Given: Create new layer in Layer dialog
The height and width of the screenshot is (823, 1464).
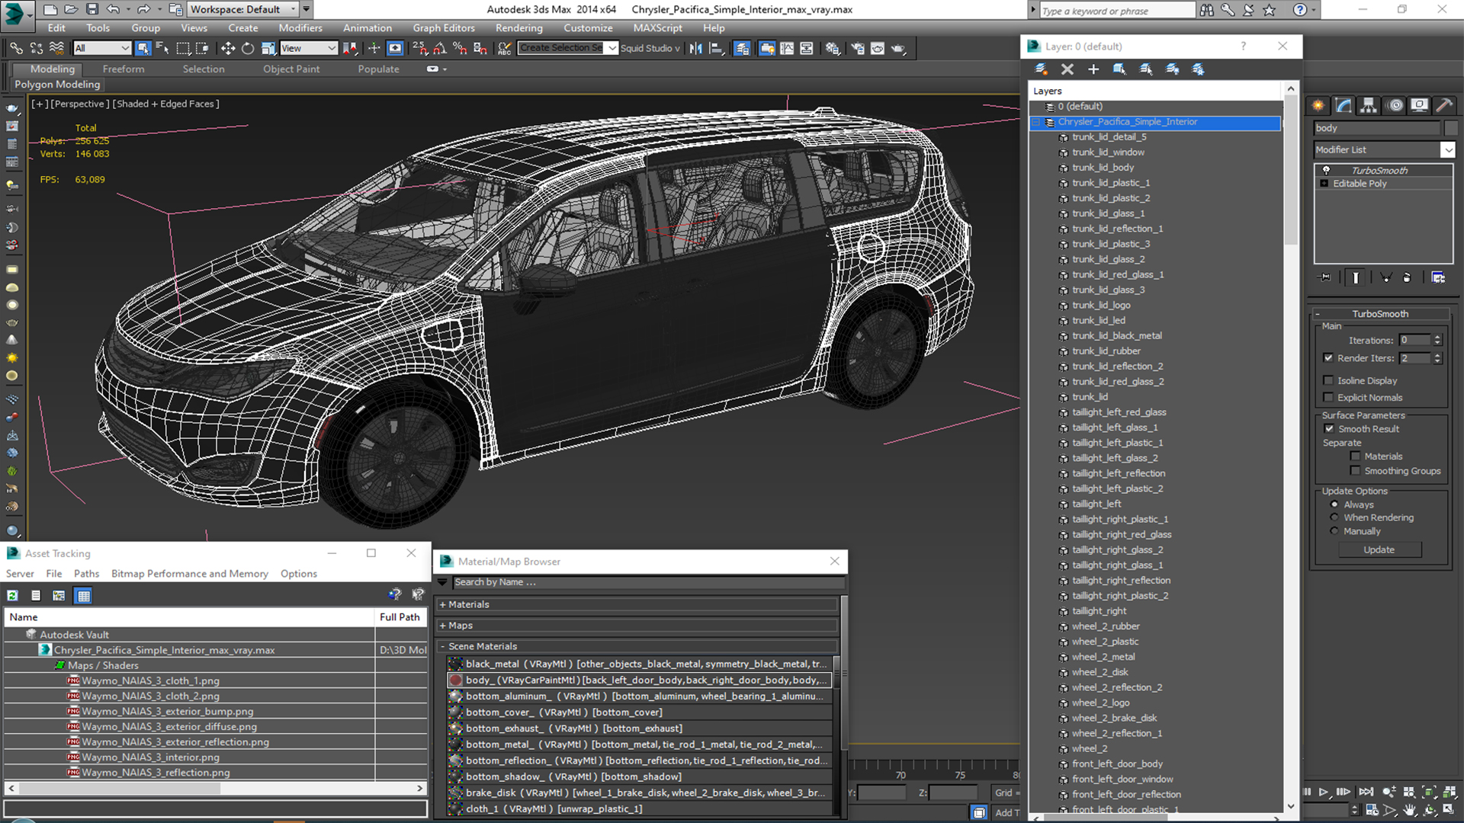Looking at the screenshot, I should point(1041,69).
